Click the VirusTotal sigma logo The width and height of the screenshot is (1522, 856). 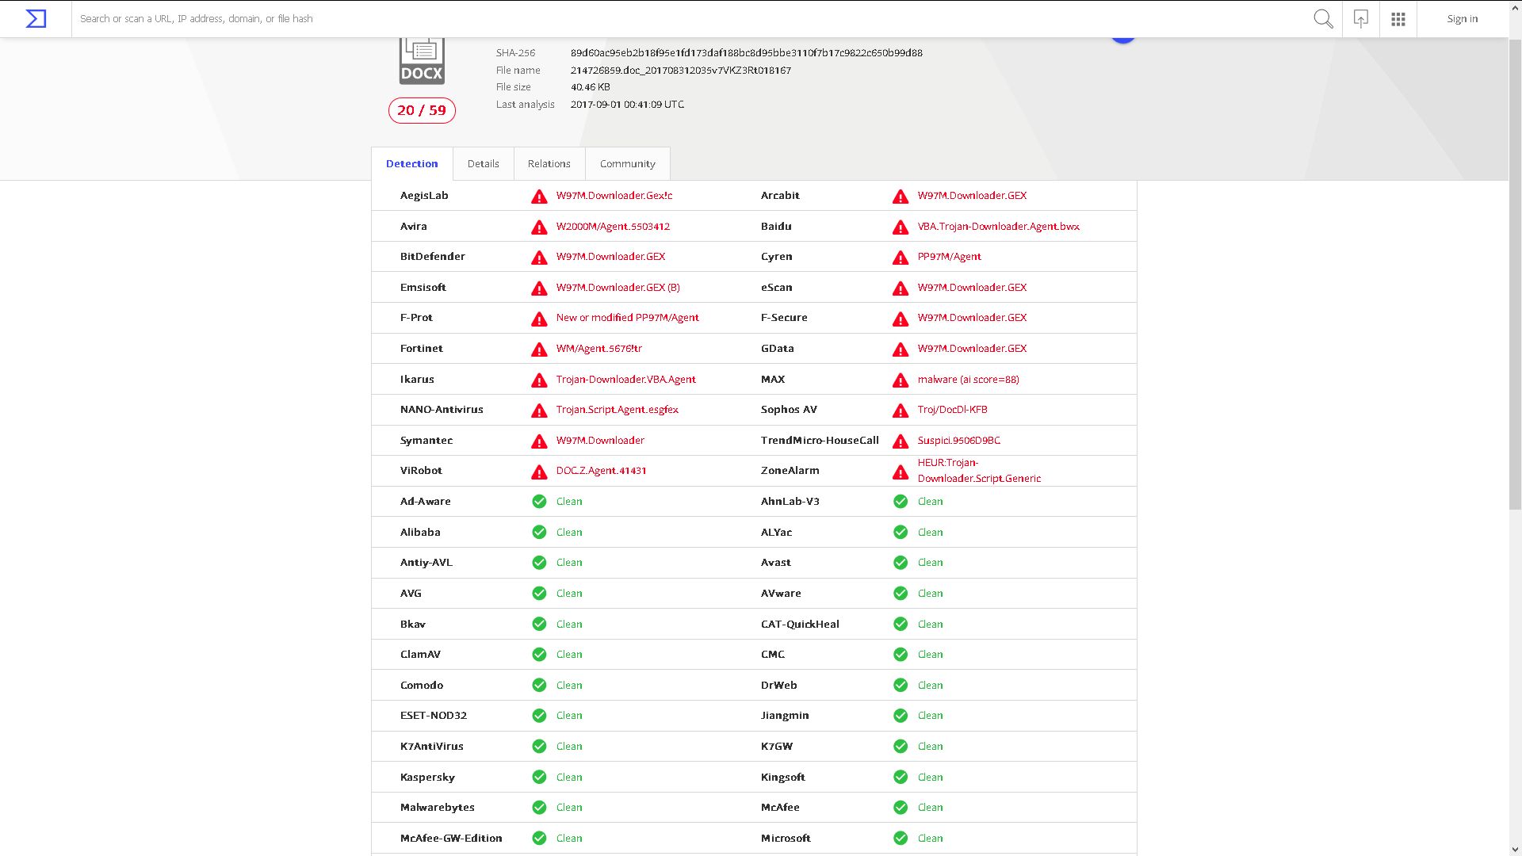pos(36,18)
